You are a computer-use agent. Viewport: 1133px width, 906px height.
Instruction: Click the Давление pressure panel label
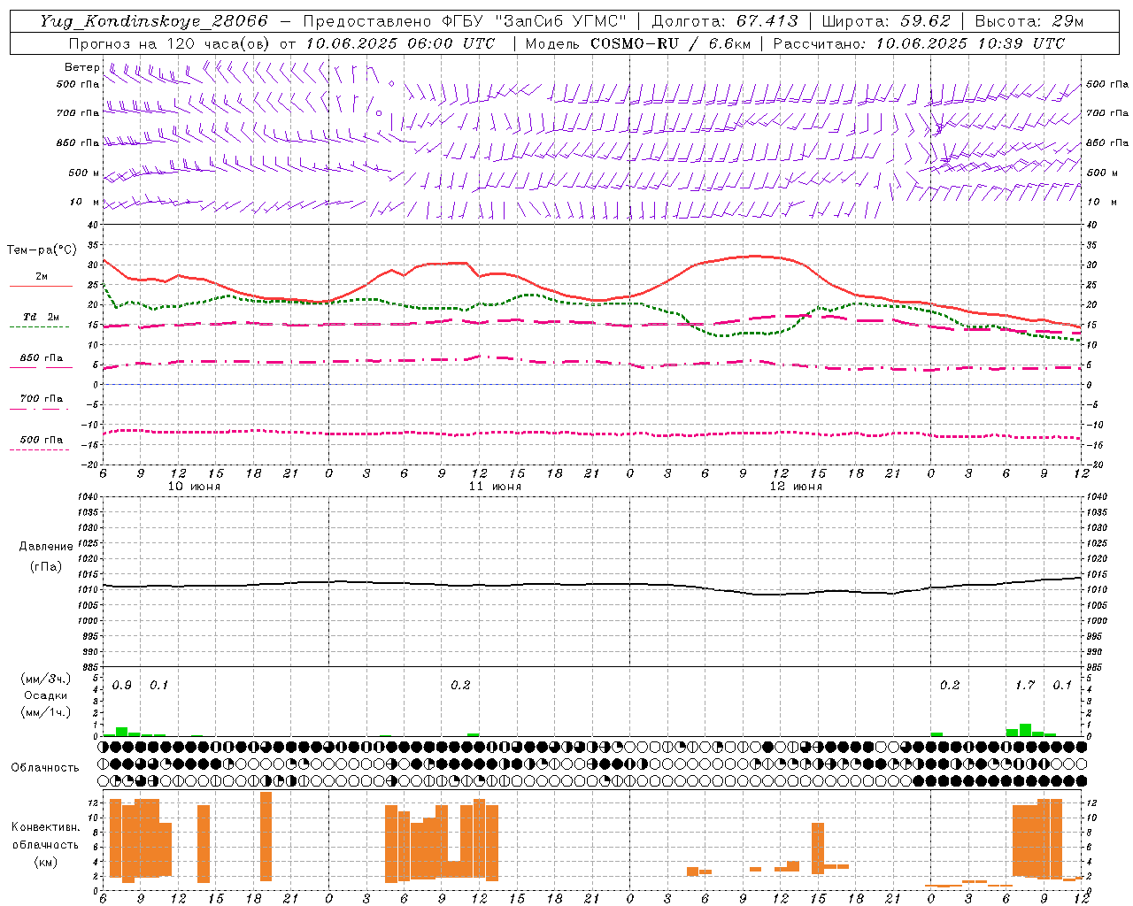click(x=46, y=547)
